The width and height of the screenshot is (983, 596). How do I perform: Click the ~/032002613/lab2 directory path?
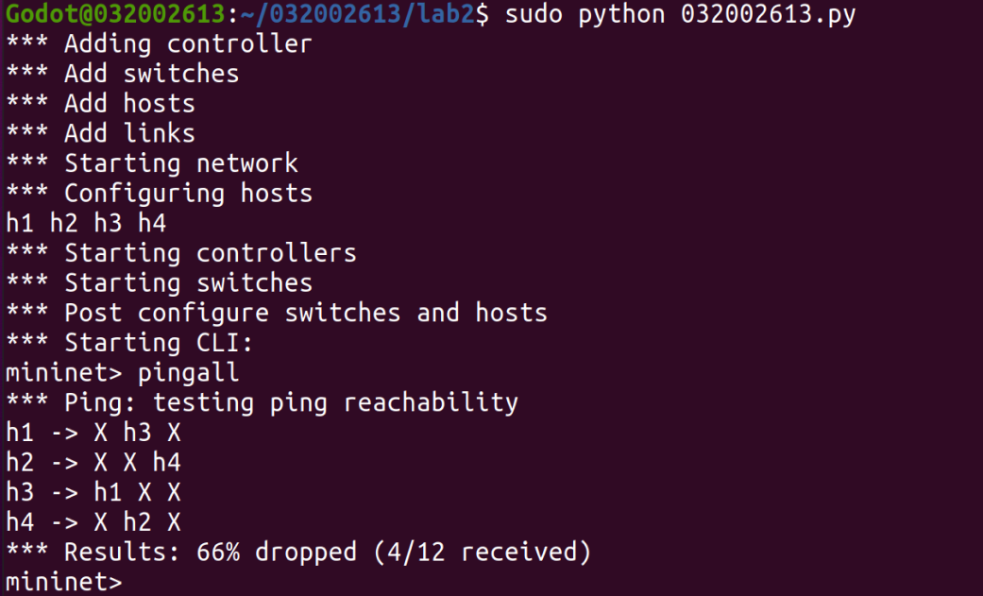(x=362, y=14)
